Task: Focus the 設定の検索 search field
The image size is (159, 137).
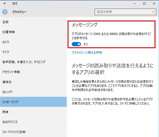Action: click(x=125, y=12)
